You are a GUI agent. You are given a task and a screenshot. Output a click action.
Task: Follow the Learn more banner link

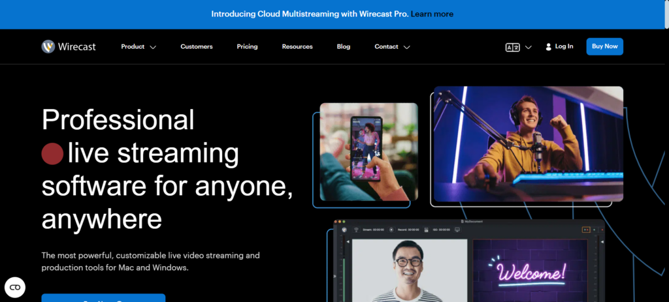click(x=432, y=14)
